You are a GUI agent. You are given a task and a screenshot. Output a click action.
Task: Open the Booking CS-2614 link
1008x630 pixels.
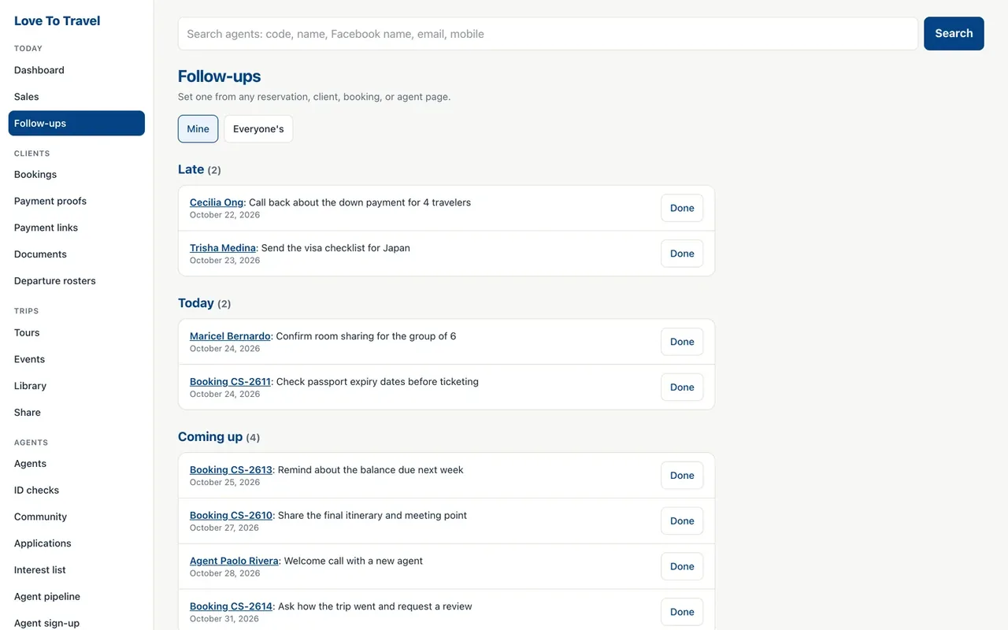click(231, 606)
